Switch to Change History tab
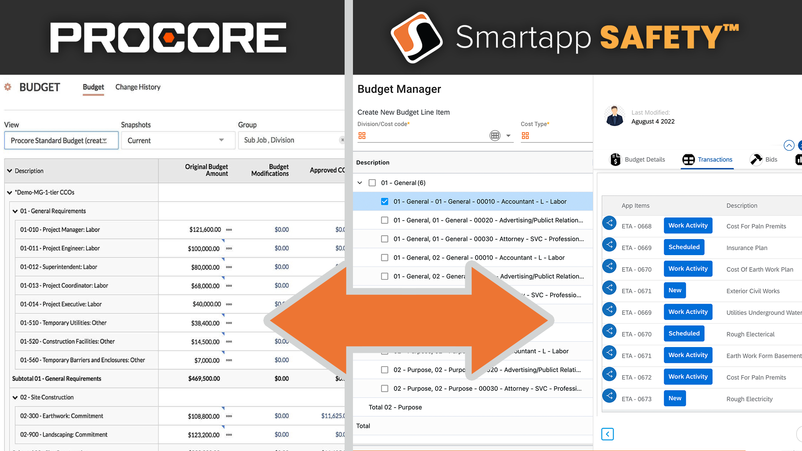The height and width of the screenshot is (451, 802). (138, 87)
